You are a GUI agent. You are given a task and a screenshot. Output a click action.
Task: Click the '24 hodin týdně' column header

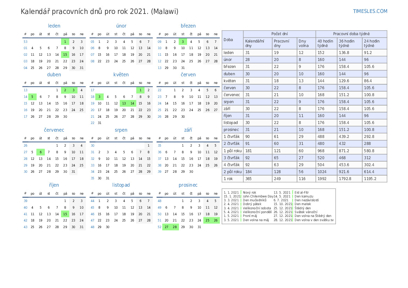coord(375,43)
